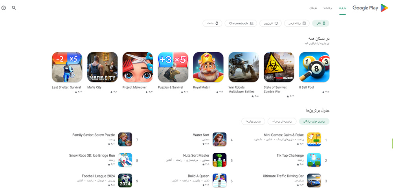
Task: Open the Apps tab in header
Action: (328, 8)
